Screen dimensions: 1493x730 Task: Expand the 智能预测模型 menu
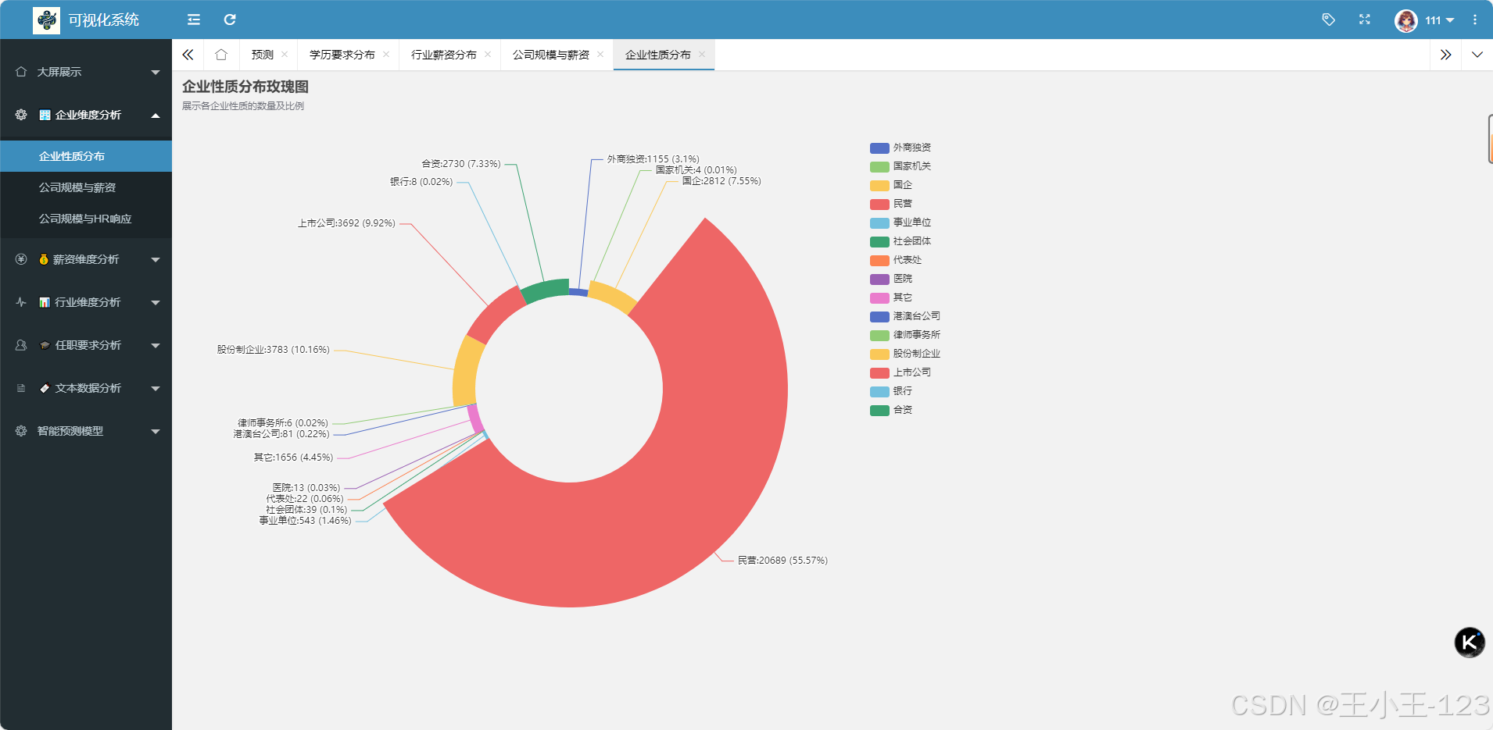click(86, 431)
